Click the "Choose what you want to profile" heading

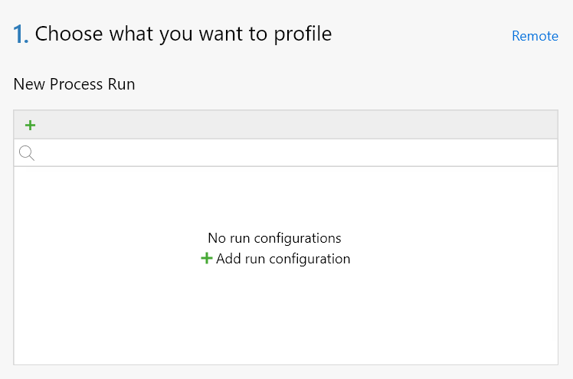[183, 34]
